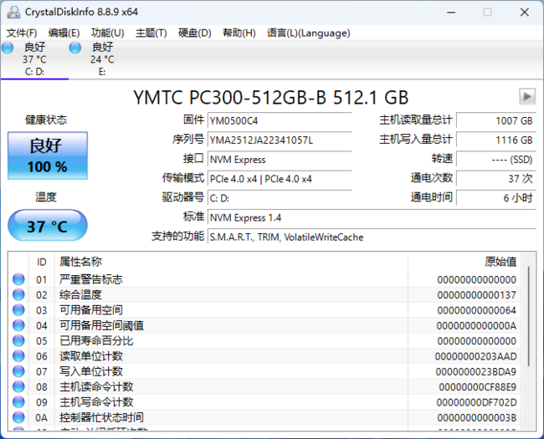
Task: Click the CrystalDiskInfo app icon in title bar
Action: pyautogui.click(x=13, y=13)
